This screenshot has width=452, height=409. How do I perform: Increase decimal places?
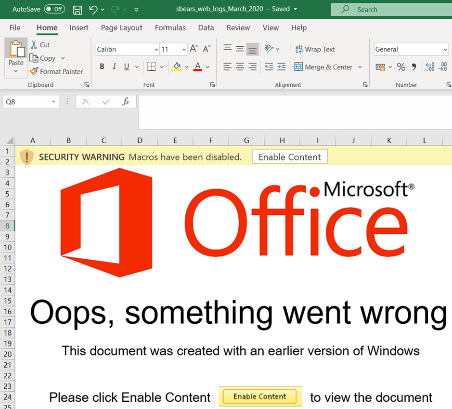[x=430, y=67]
